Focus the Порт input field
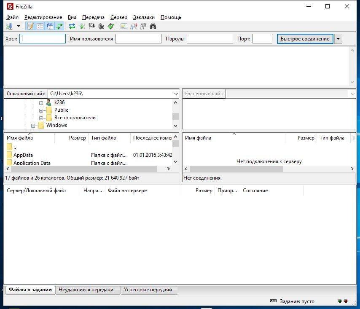This screenshot has height=309, width=360. (x=263, y=38)
